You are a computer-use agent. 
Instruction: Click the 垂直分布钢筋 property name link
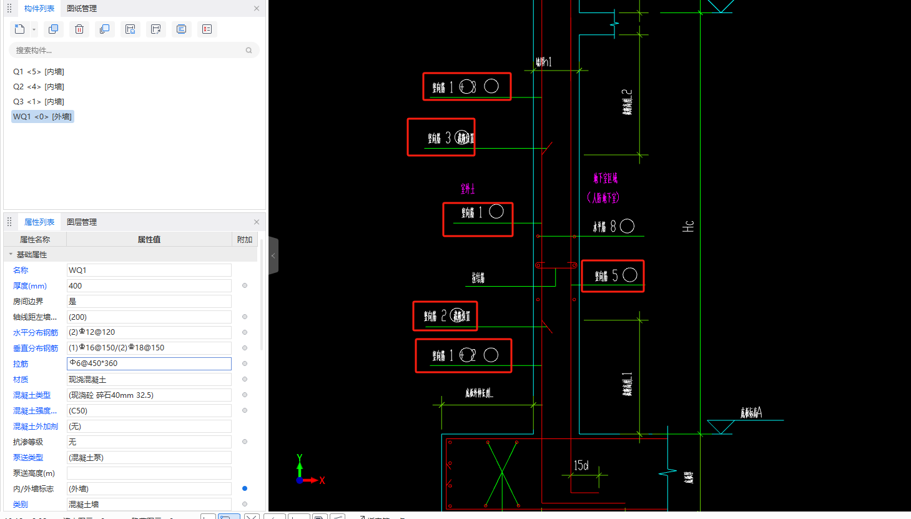tap(36, 348)
